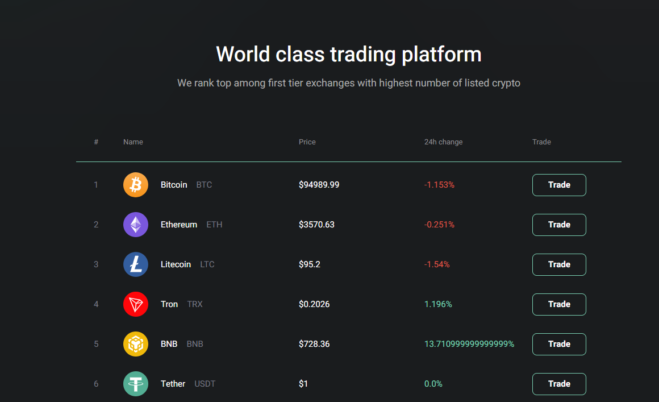The width and height of the screenshot is (659, 402).
Task: Click the BNB coin icon
Action: pos(135,344)
